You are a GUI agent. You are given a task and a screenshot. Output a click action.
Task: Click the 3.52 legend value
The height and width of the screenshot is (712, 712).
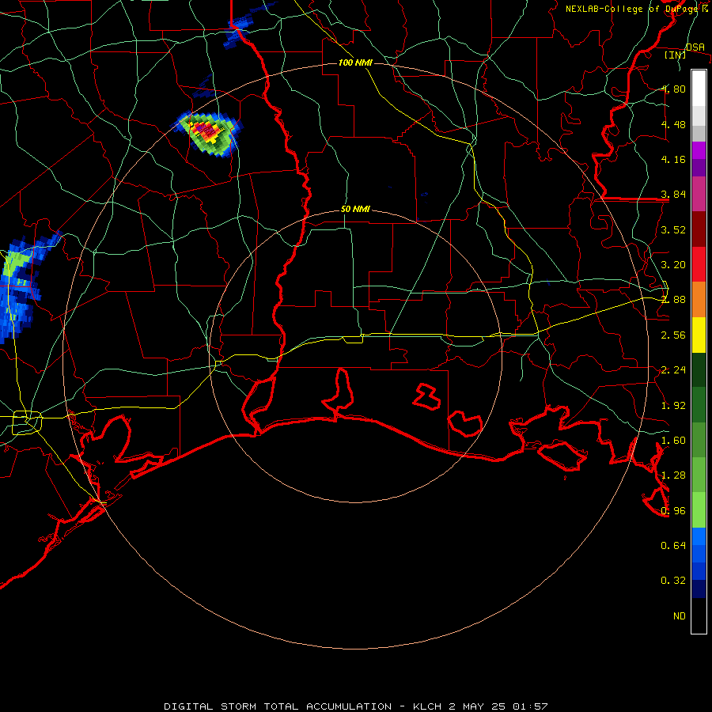[x=673, y=229]
